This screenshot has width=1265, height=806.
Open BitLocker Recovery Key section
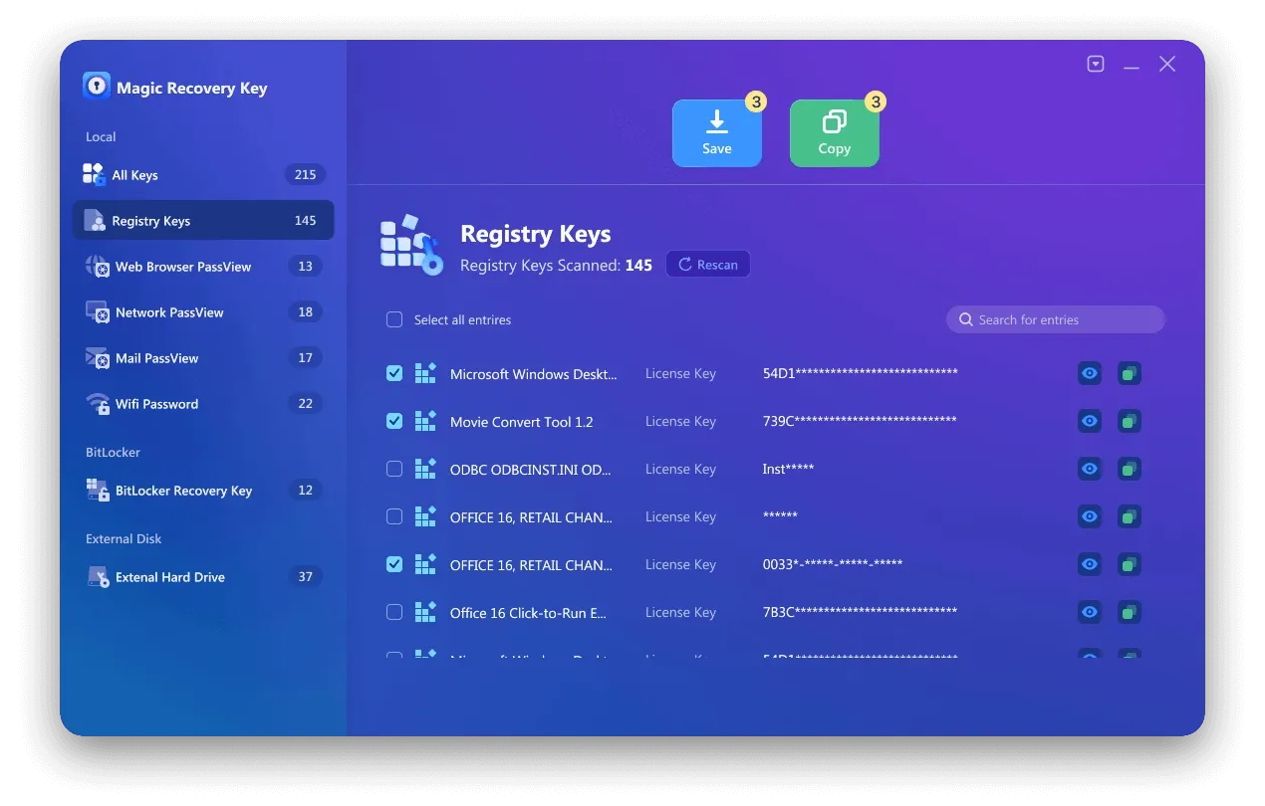coord(203,491)
